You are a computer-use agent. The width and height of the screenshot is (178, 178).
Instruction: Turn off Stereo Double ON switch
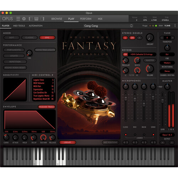pyautogui.click(x=132, y=38)
